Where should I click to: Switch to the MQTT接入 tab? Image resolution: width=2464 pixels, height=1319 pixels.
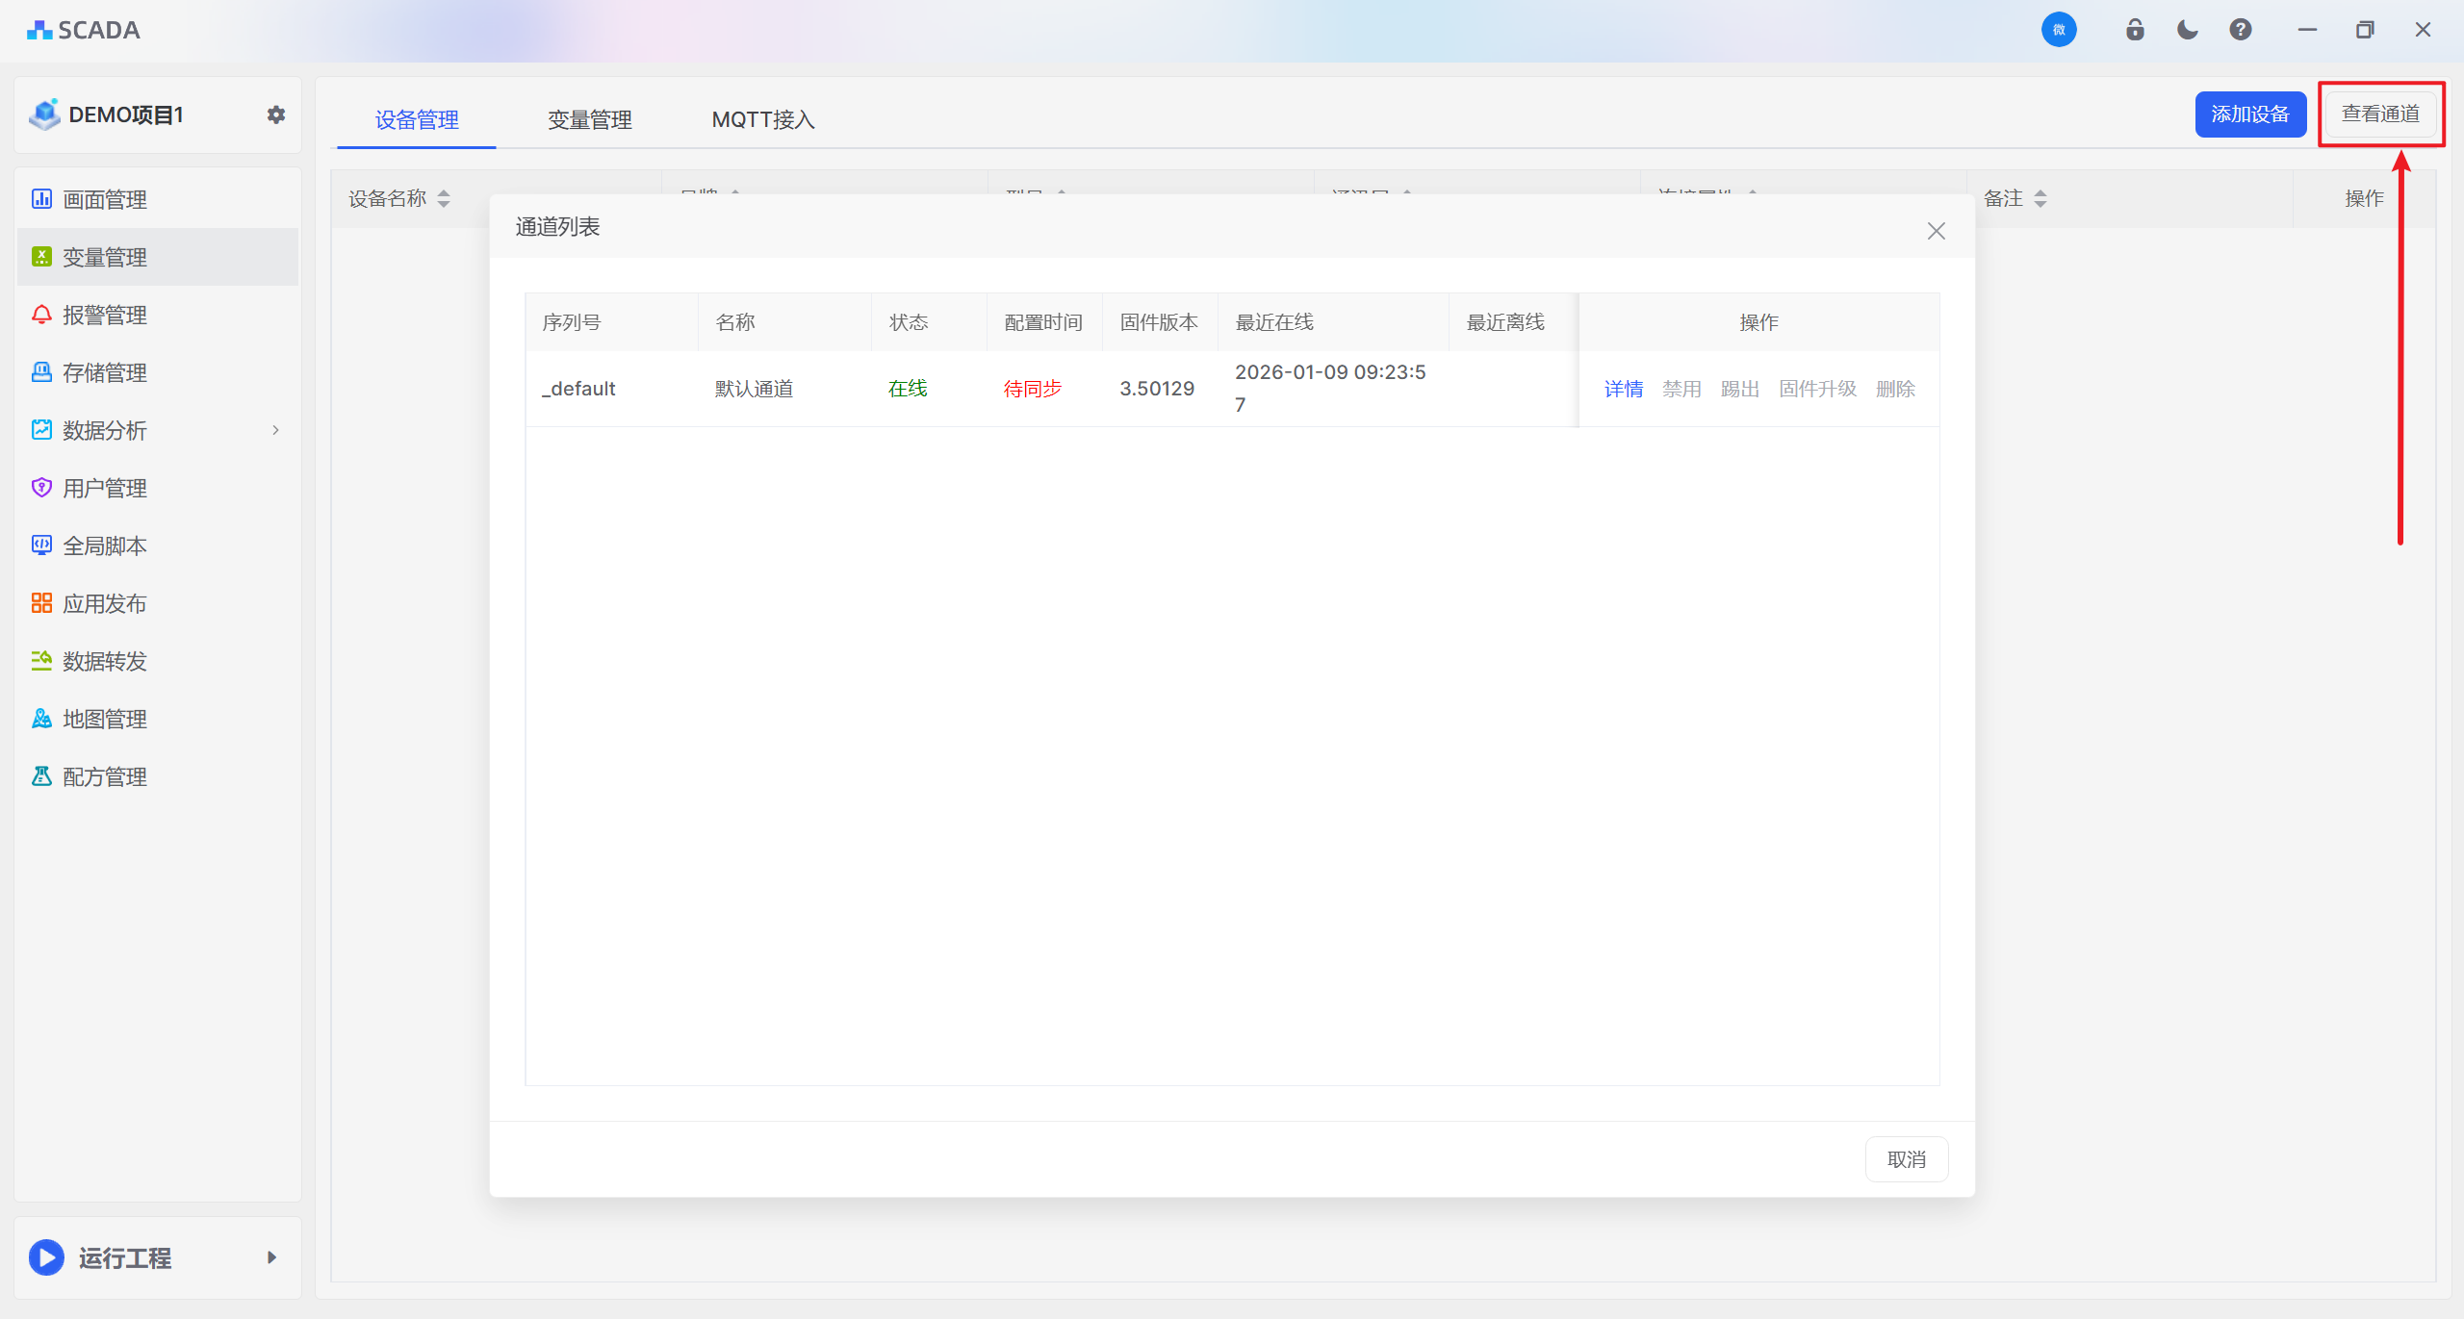[762, 119]
